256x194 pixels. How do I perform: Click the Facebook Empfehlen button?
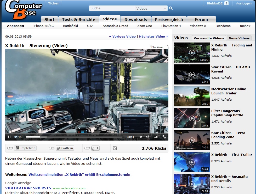(x=25, y=148)
